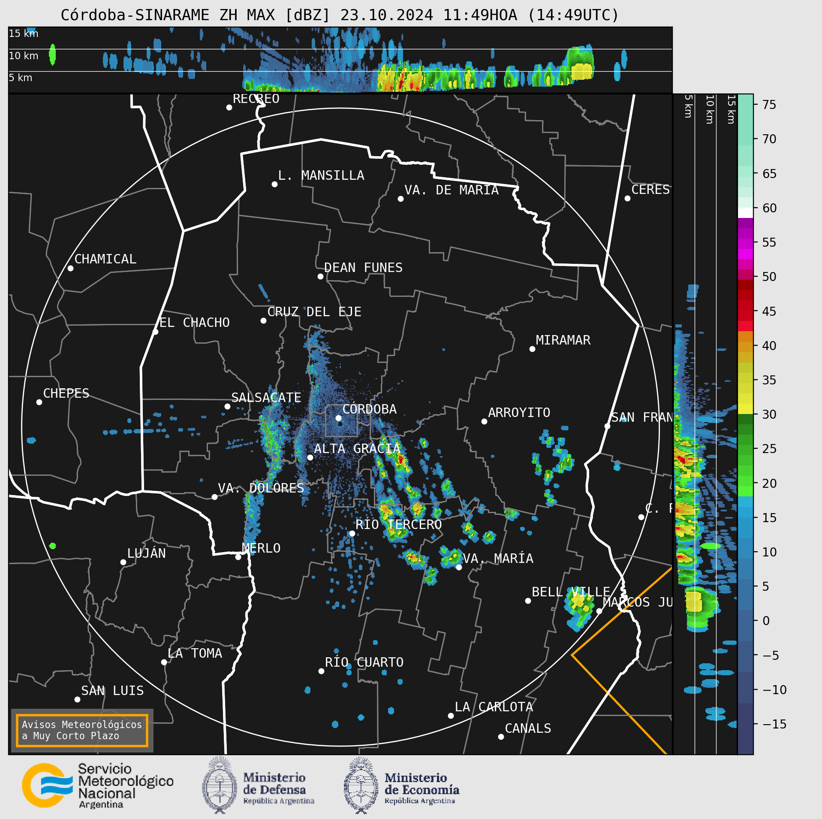Click the red 45 dBZ color band

(745, 316)
